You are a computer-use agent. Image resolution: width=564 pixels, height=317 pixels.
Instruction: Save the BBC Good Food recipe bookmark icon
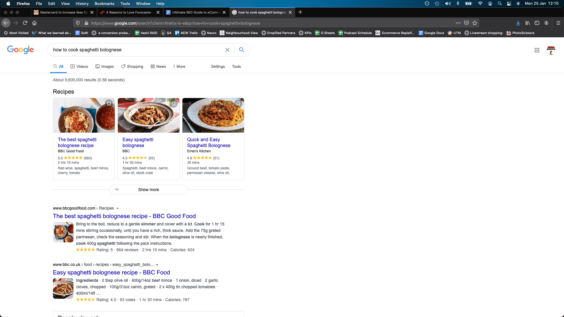tap(109, 104)
